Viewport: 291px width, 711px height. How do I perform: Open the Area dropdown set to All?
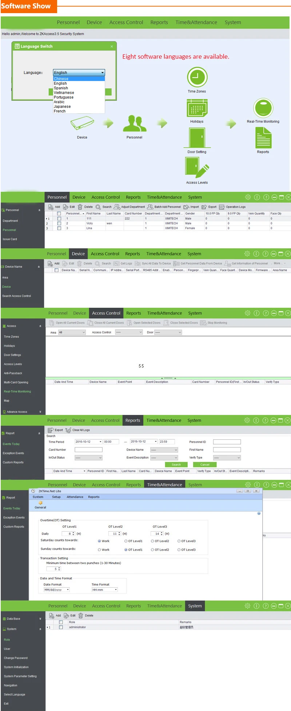click(72, 333)
